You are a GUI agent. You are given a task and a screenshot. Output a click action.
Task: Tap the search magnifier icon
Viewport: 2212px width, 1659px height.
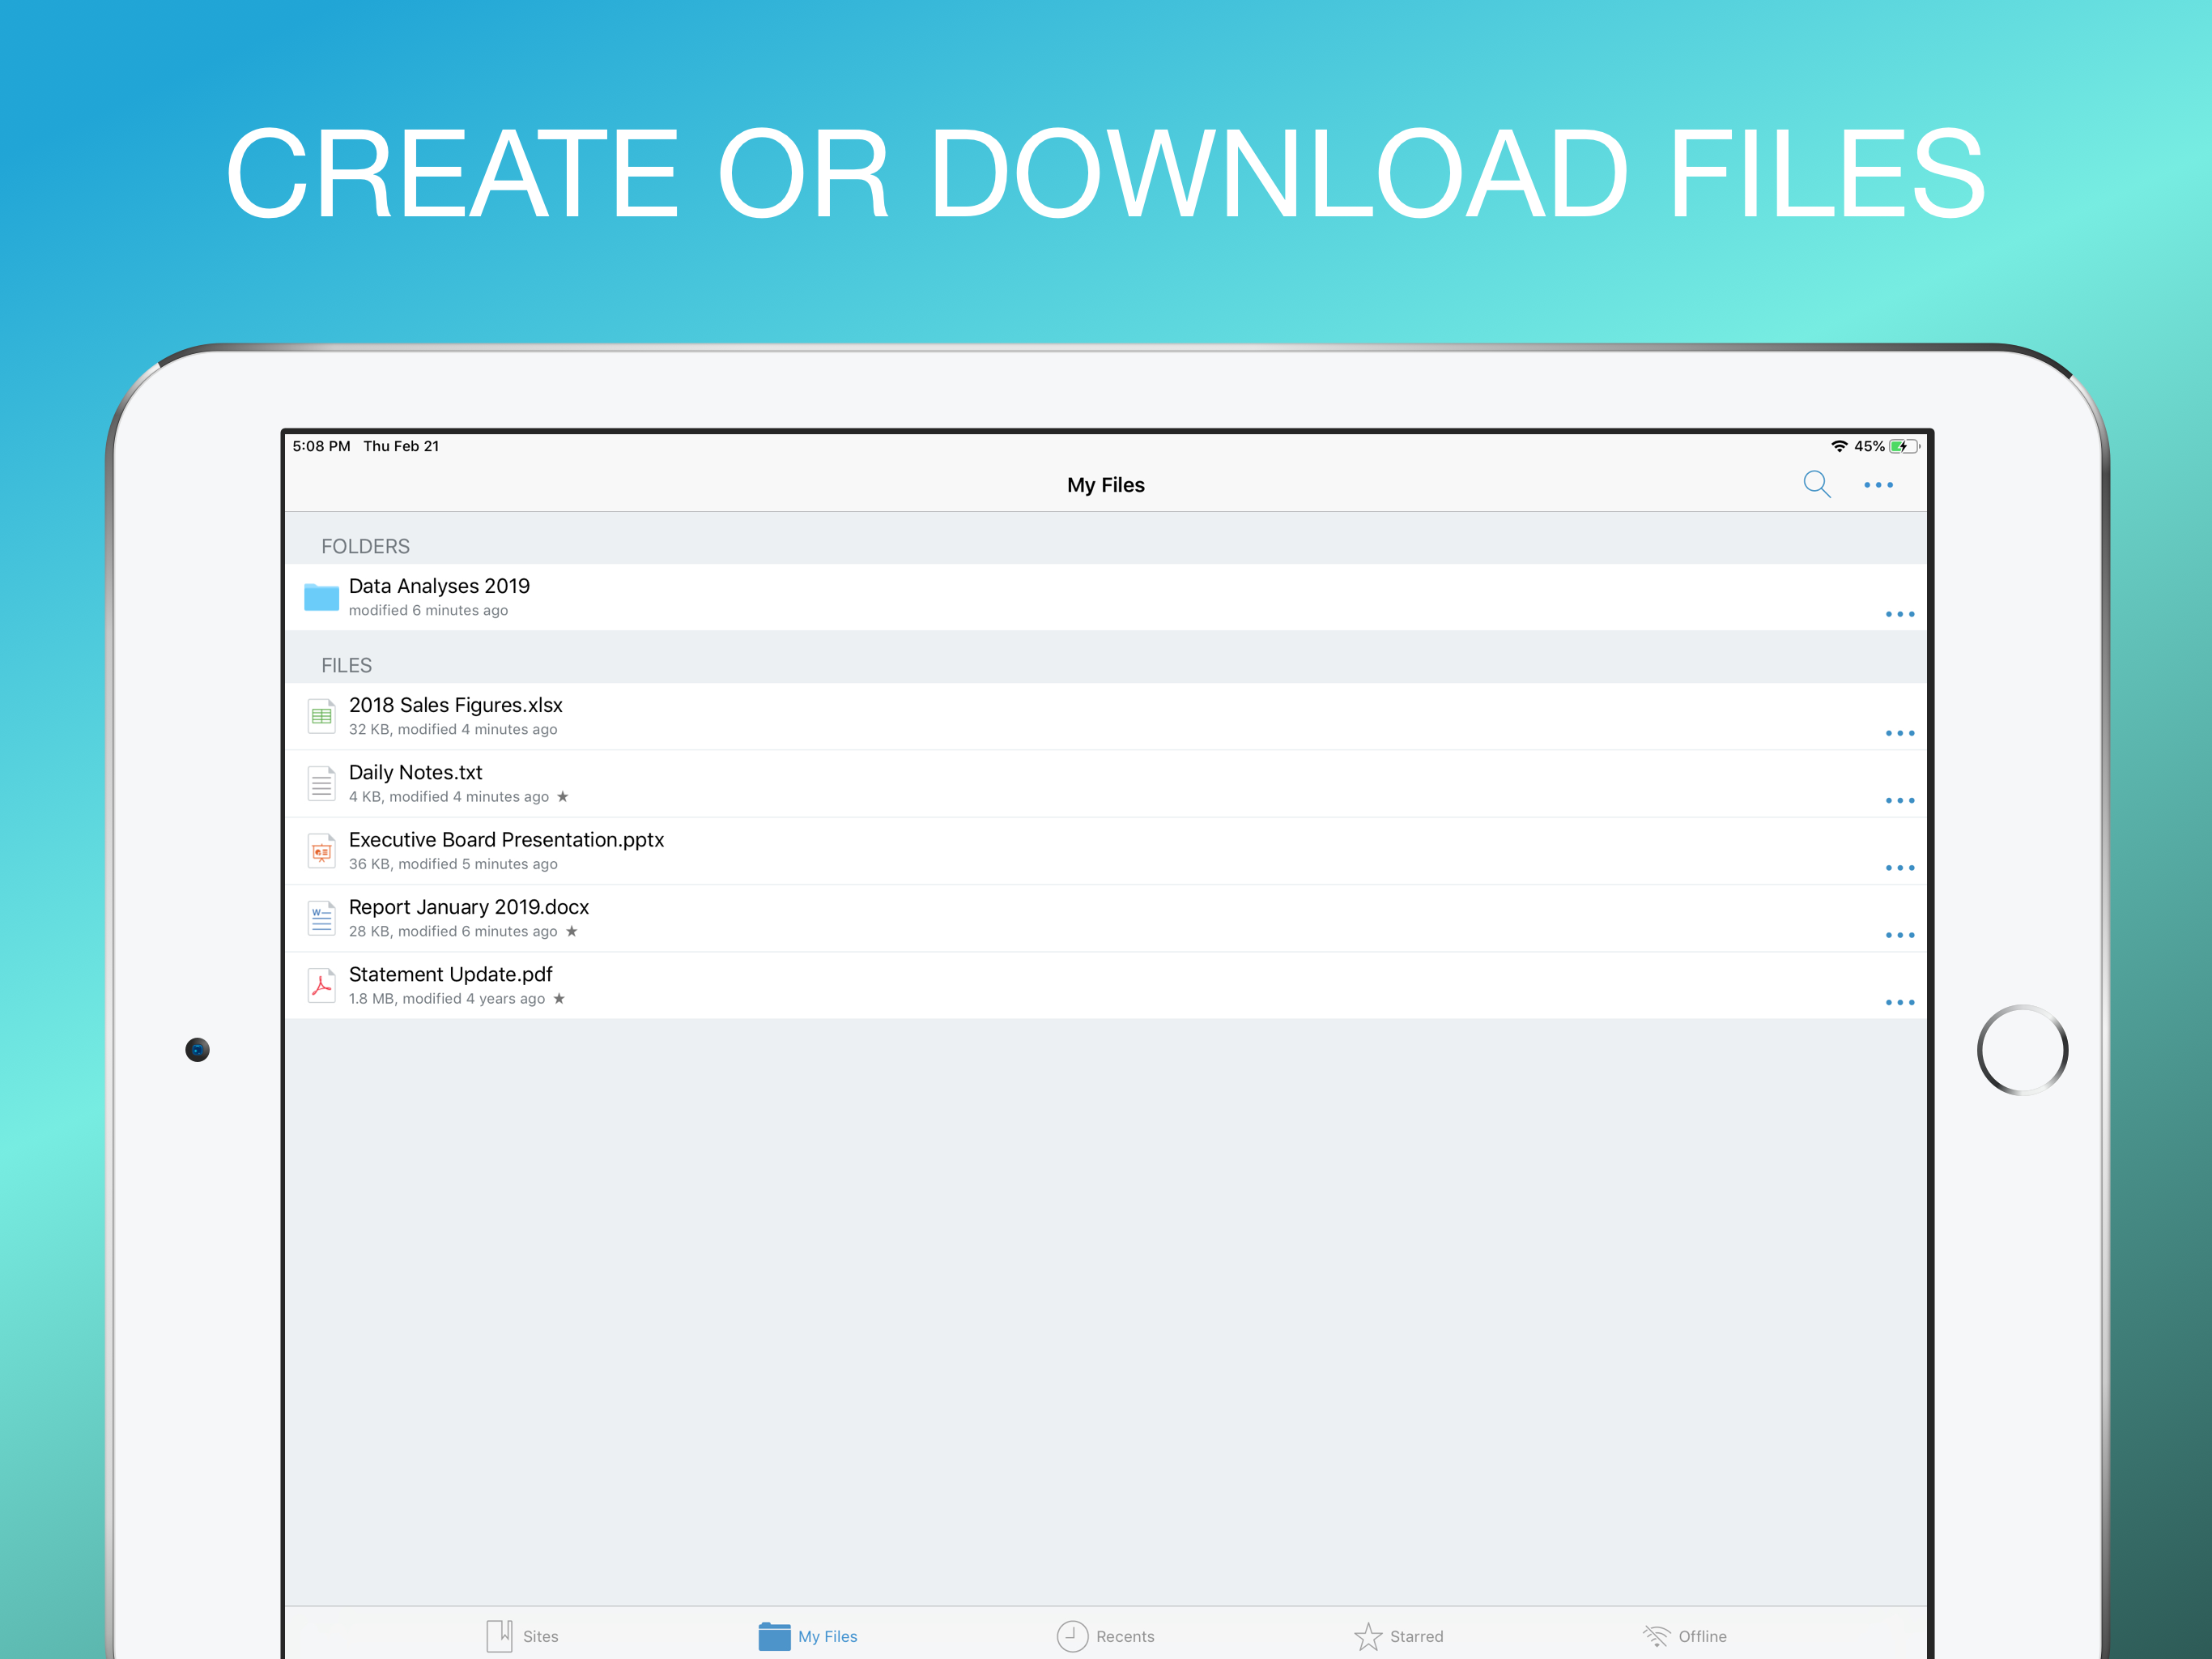tap(1816, 485)
